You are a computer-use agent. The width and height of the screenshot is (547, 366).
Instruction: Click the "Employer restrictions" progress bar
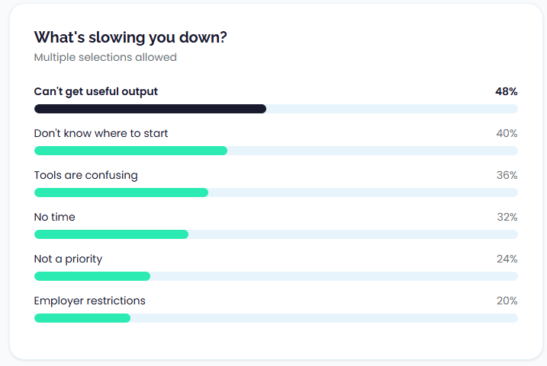coord(82,318)
